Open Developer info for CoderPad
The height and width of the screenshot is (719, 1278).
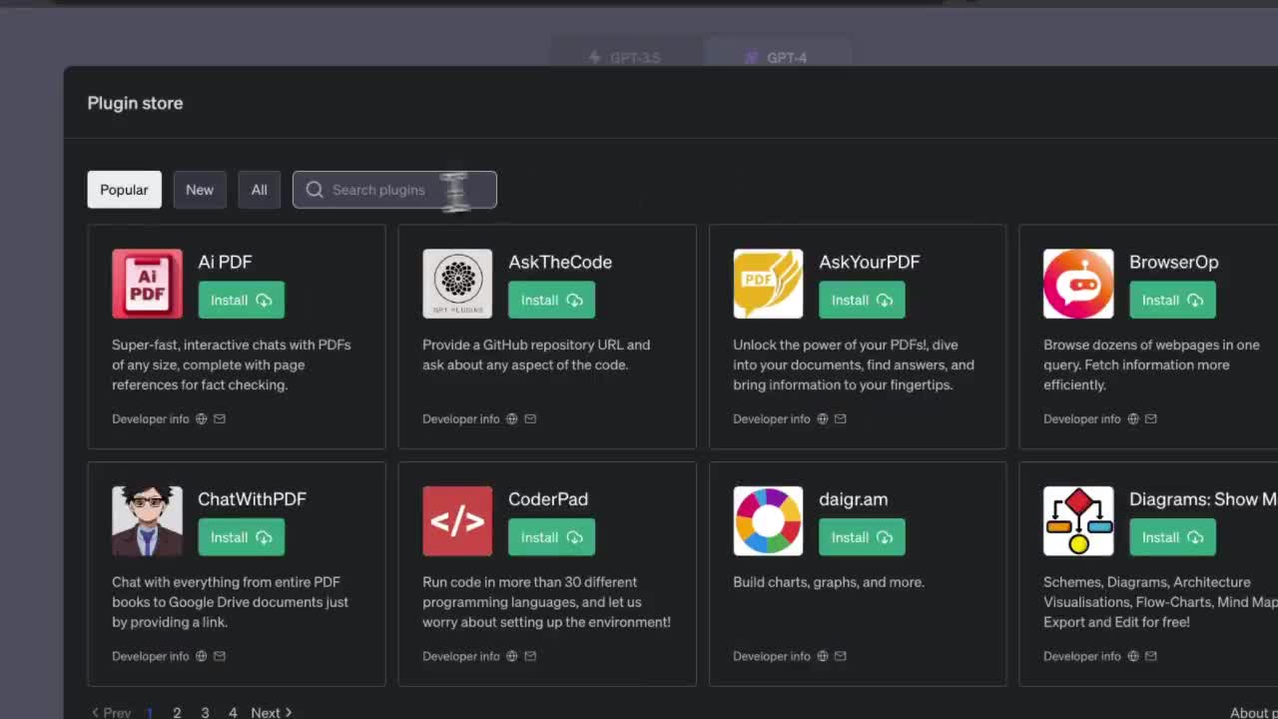click(460, 656)
